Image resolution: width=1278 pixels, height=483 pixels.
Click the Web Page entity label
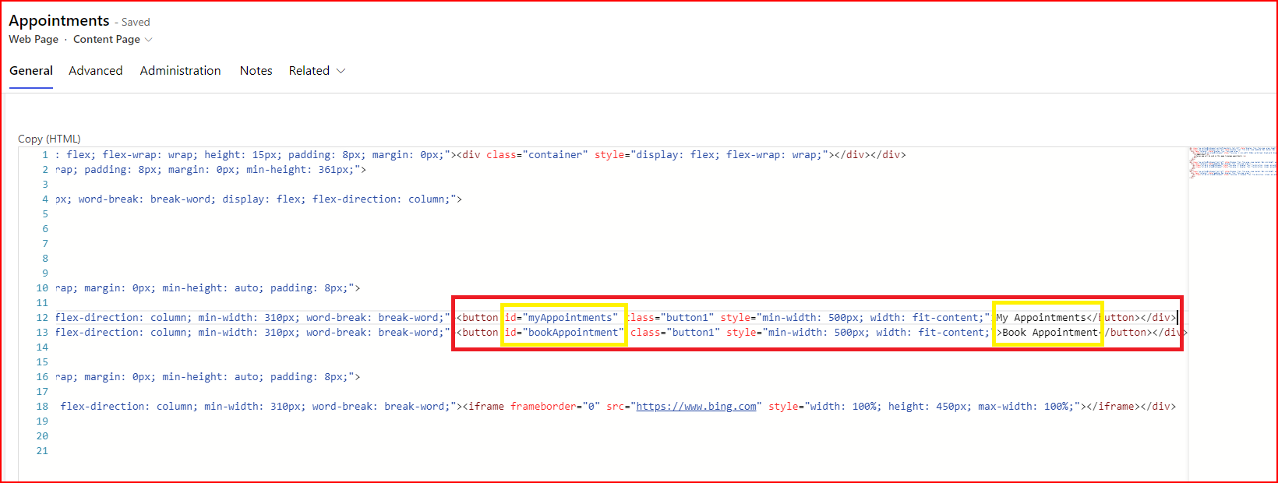(34, 40)
